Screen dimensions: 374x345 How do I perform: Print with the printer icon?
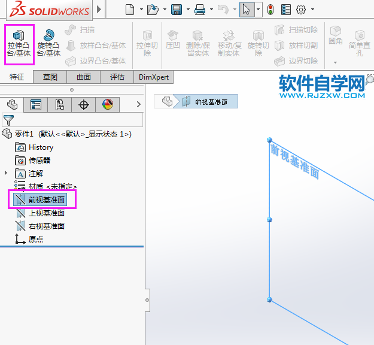[200, 10]
